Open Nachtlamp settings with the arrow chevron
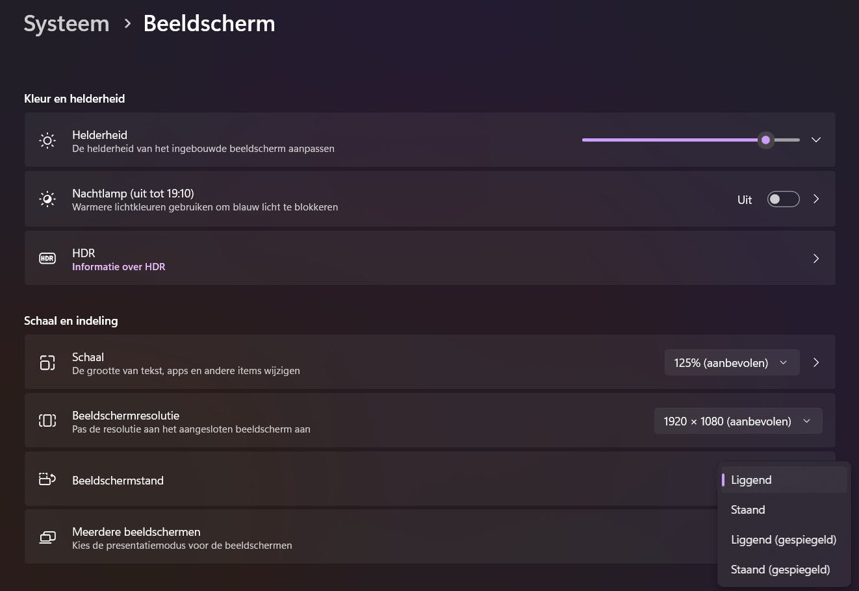Viewport: 859px width, 591px height. coord(816,199)
